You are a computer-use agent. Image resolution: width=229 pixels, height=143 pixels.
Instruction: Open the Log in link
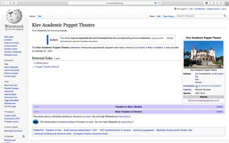click(x=224, y=9)
